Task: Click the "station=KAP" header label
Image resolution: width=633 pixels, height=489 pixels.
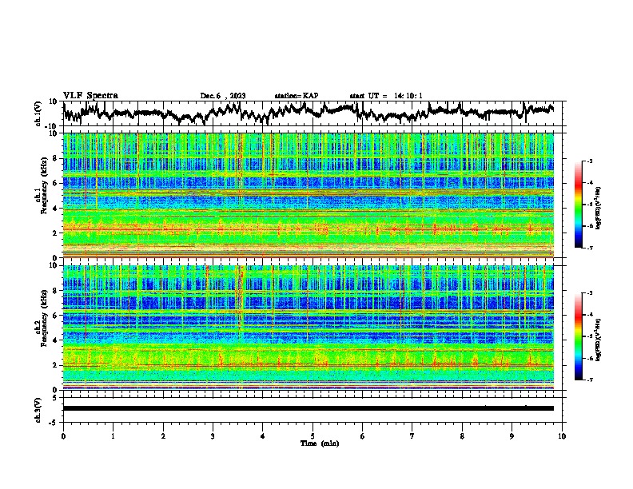Action: [297, 96]
